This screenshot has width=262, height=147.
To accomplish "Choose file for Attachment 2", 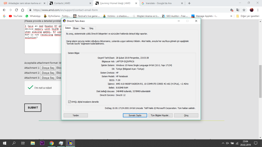I will tap(48, 73).
